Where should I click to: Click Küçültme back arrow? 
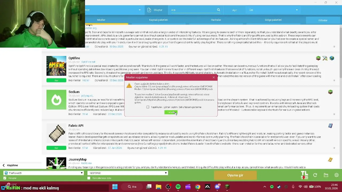coord(3,165)
